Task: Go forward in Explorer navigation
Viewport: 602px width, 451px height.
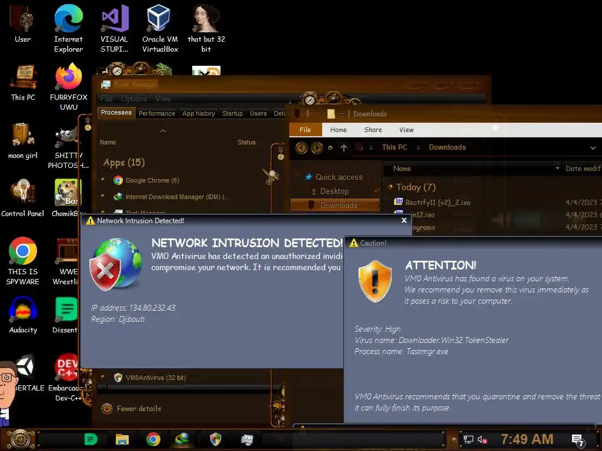Action: 317,147
